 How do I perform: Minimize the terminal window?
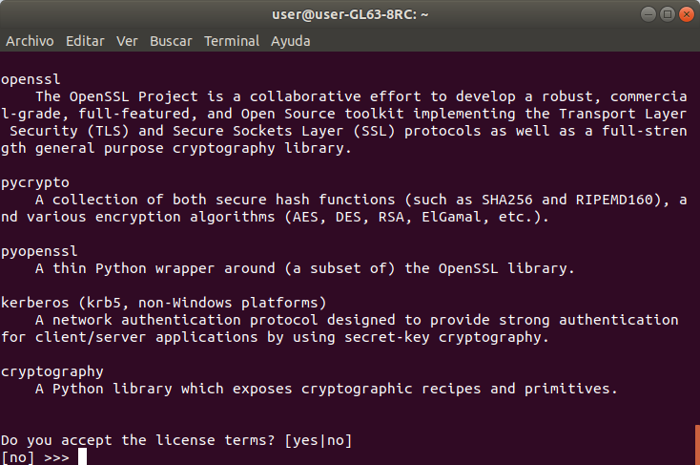point(649,14)
